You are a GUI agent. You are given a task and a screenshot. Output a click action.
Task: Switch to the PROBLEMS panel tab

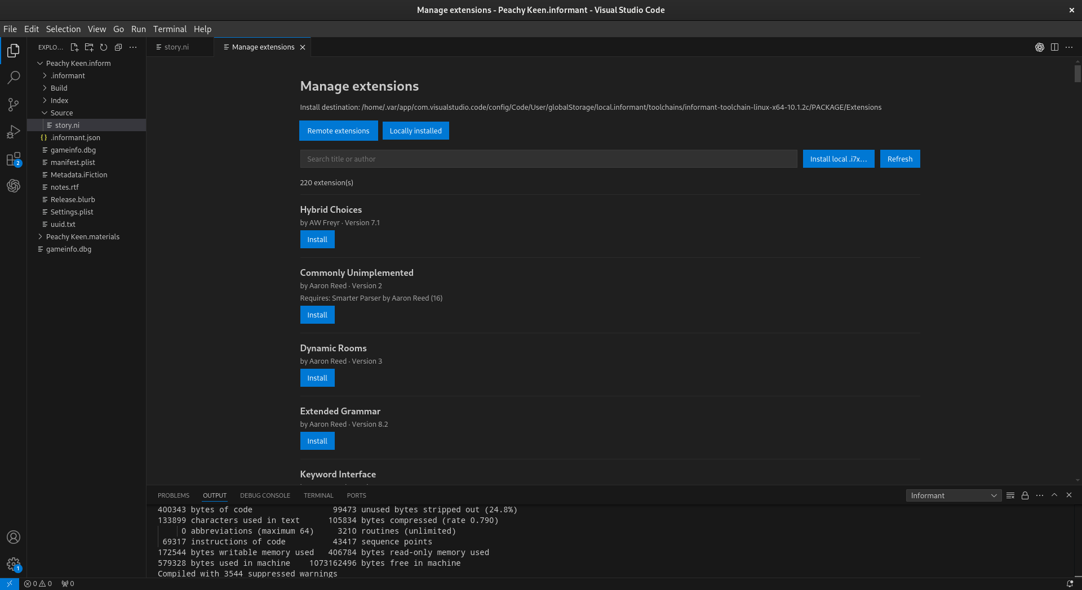coord(174,495)
